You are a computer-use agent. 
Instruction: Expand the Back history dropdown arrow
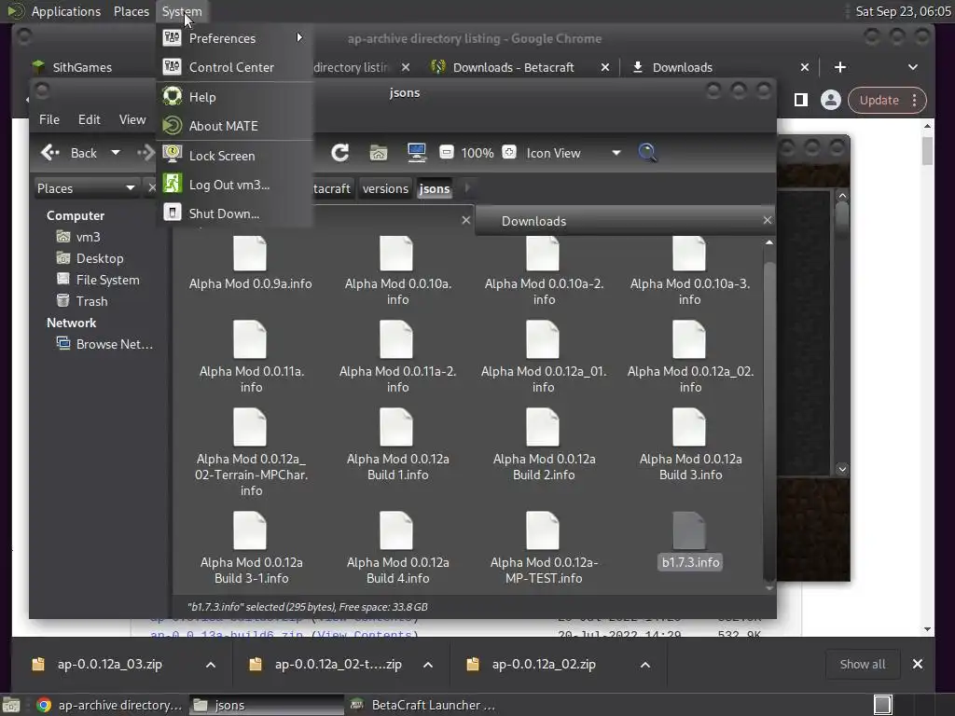pyautogui.click(x=116, y=153)
